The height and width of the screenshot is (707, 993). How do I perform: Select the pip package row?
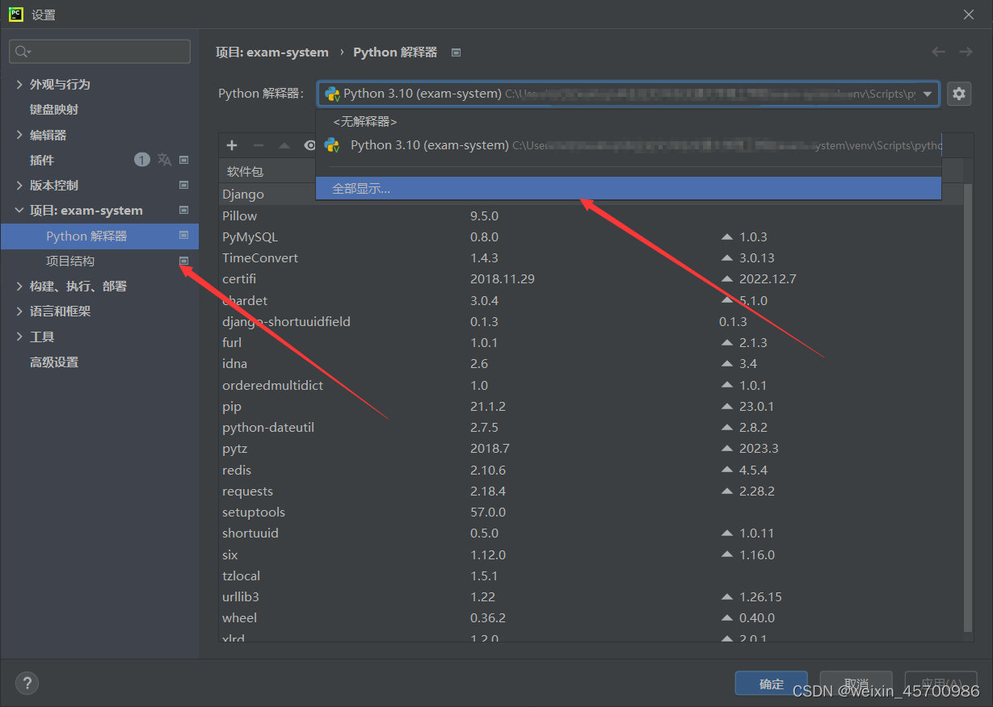click(591, 406)
